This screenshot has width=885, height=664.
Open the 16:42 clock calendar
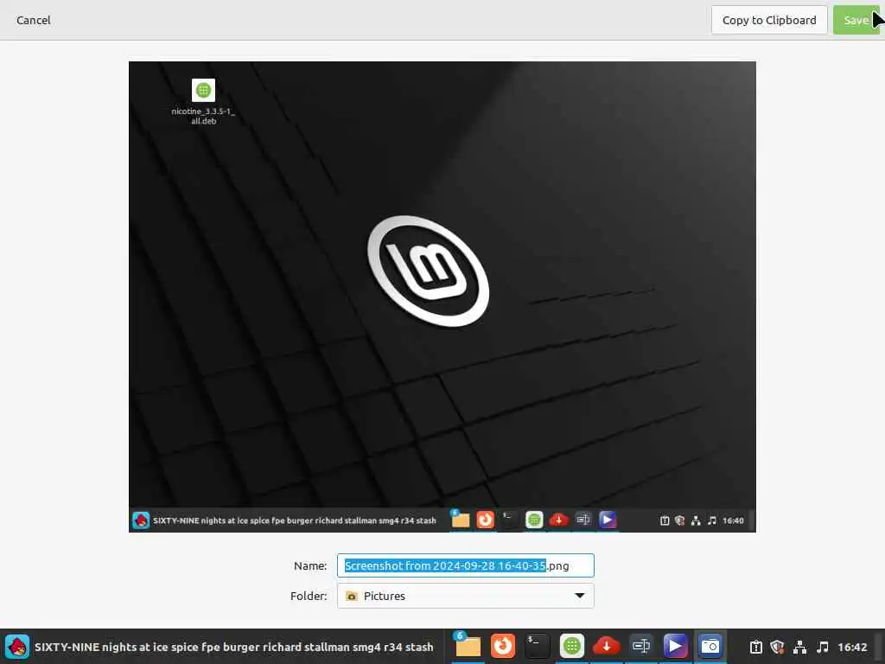[x=852, y=647]
